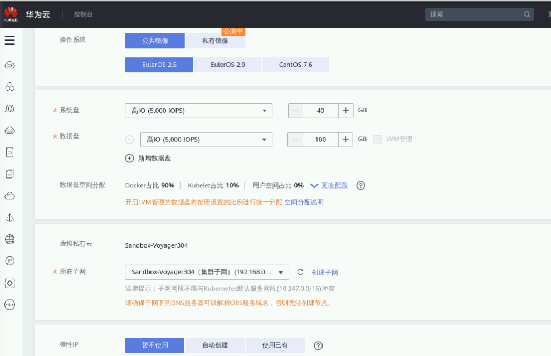The width and height of the screenshot is (551, 356).
Task: Click the 用户空间占比 0% value
Action: 278,186
